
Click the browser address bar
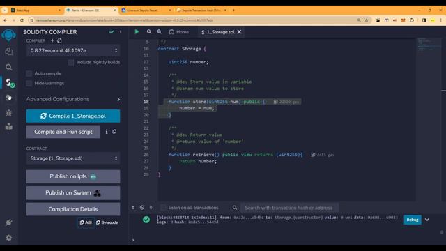tap(194, 20)
